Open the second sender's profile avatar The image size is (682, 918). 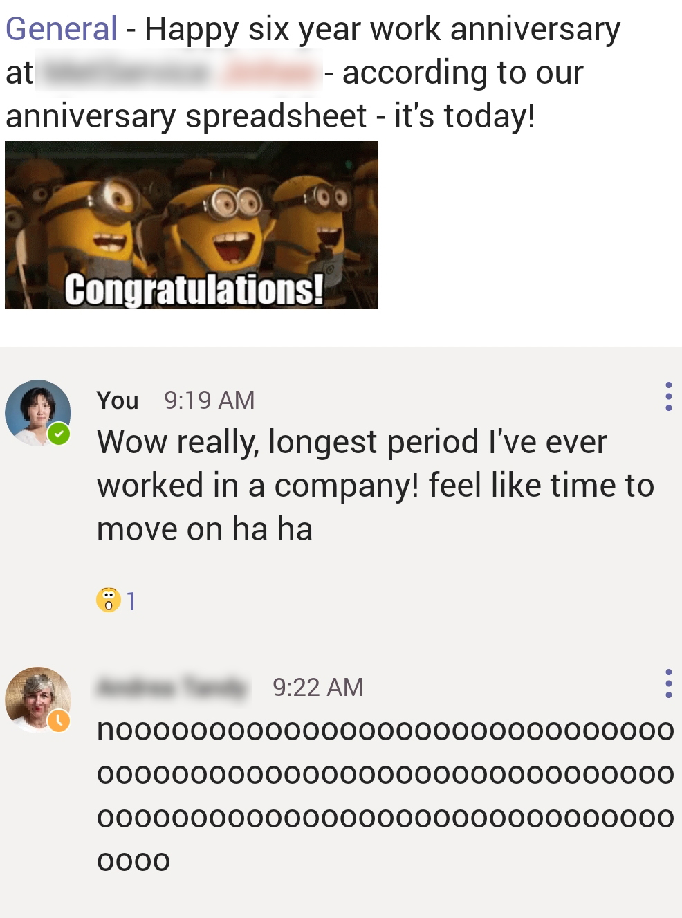[37, 699]
